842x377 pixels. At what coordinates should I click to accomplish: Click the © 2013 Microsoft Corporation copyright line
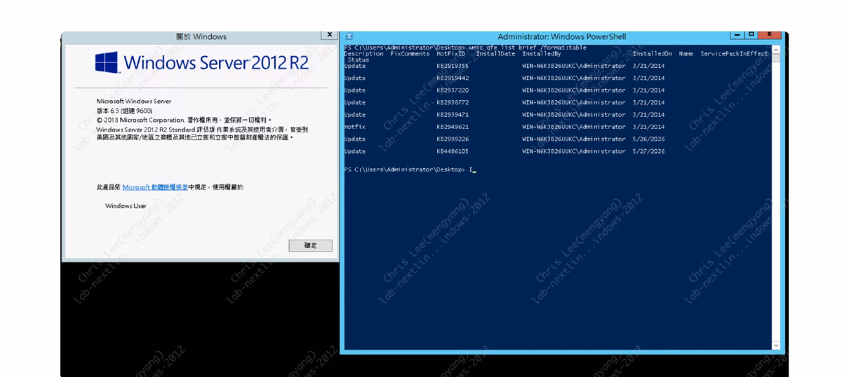point(183,120)
